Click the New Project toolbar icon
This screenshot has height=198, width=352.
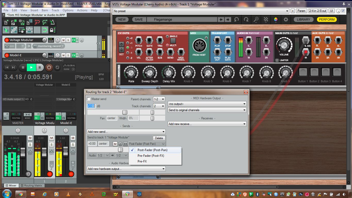[6, 22]
